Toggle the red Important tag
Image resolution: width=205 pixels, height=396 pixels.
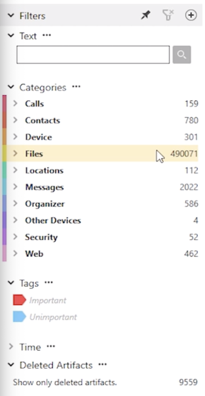point(39,300)
